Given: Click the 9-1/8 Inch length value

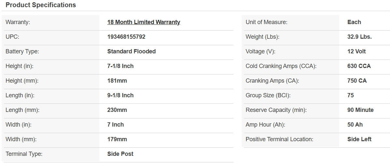Looking at the screenshot, I should pyautogui.click(x=120, y=95).
